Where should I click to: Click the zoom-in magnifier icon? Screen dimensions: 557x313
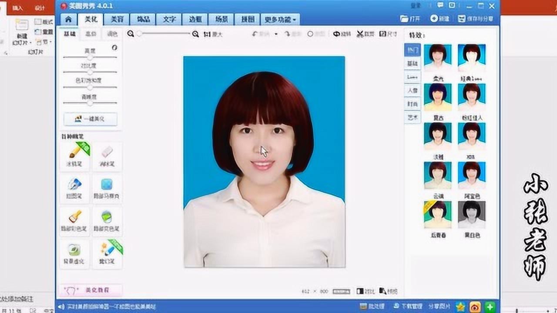tap(195, 34)
